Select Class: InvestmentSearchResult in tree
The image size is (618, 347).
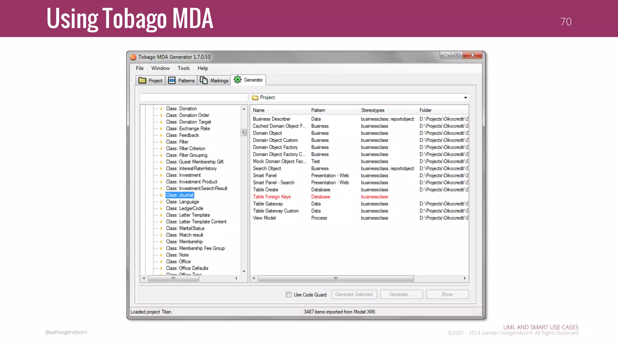tap(196, 189)
